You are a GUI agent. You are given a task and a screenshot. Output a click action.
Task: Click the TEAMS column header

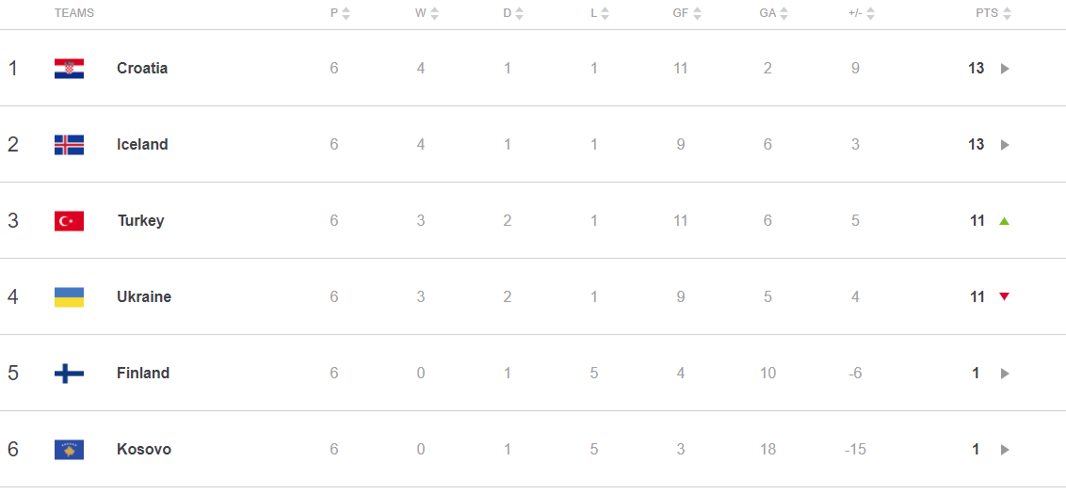click(x=74, y=13)
